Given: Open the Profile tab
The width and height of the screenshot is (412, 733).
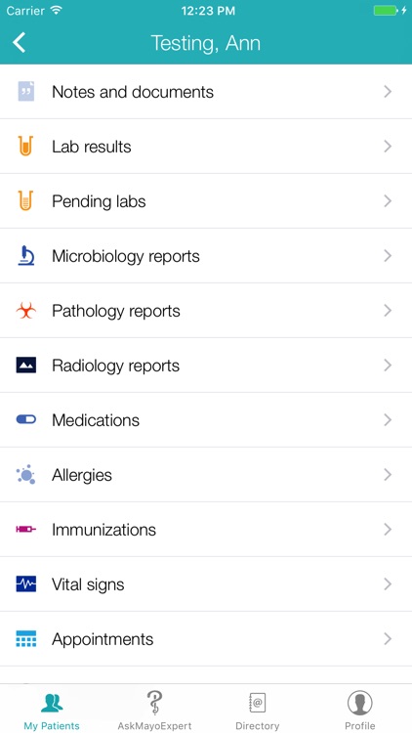Looking at the screenshot, I should 359,711.
